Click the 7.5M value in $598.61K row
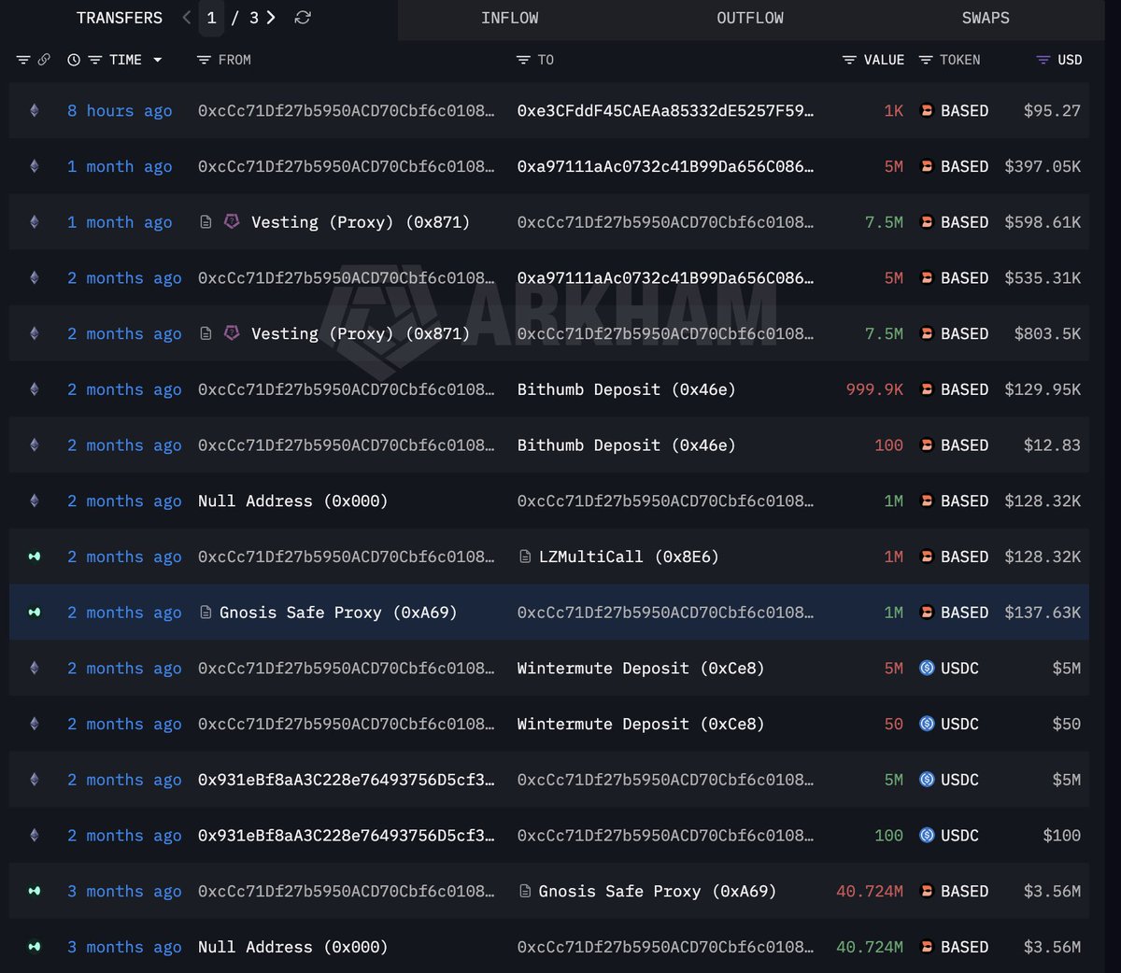The image size is (1121, 973). click(884, 222)
